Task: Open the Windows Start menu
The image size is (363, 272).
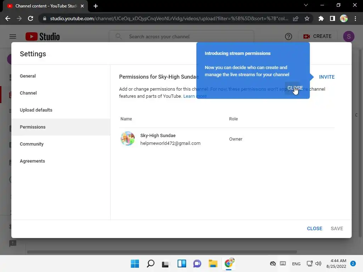Action: pyautogui.click(x=135, y=263)
